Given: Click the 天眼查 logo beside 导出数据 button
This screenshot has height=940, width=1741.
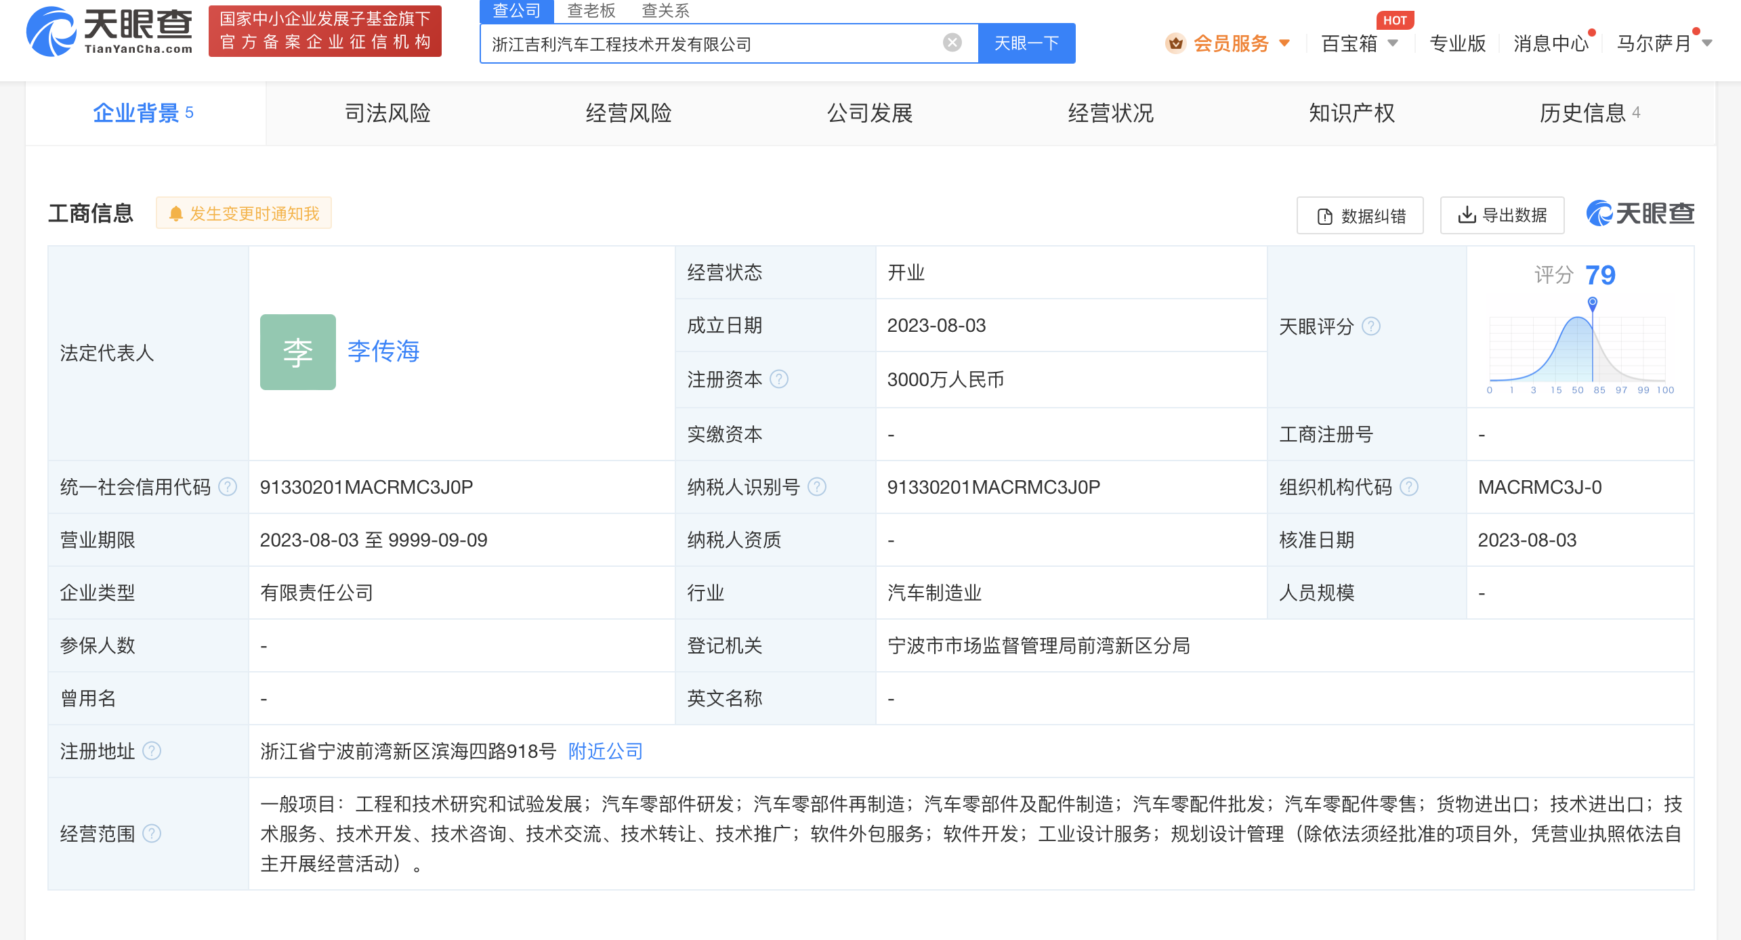Looking at the screenshot, I should tap(1640, 213).
